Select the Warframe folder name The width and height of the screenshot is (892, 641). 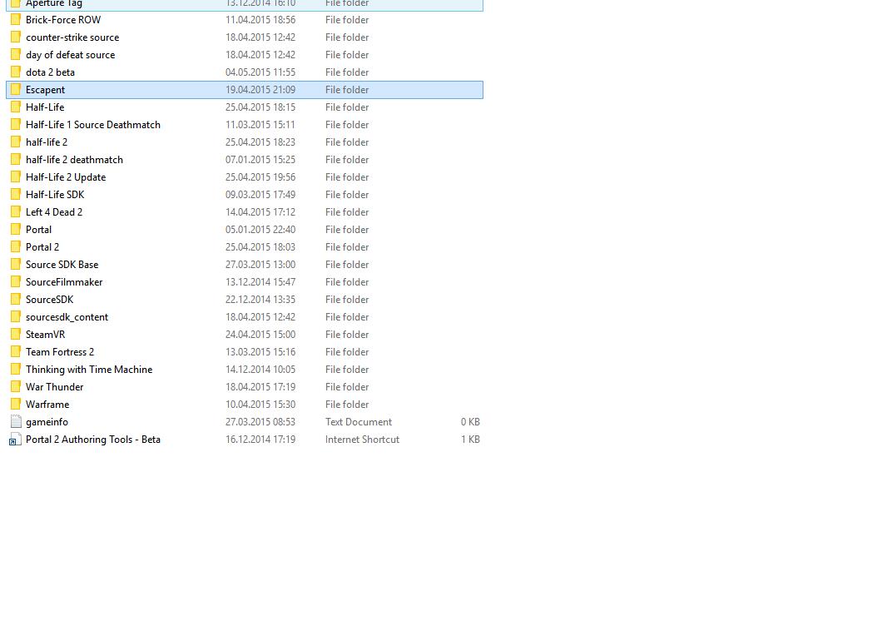[x=47, y=405]
